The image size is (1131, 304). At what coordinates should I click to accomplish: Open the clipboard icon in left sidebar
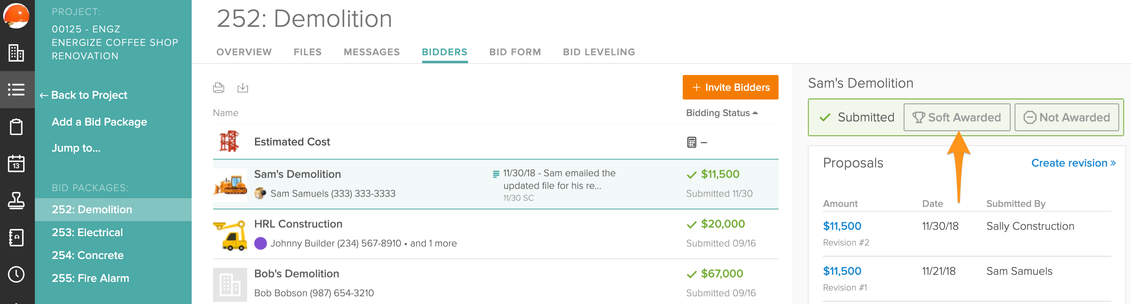pos(16,127)
